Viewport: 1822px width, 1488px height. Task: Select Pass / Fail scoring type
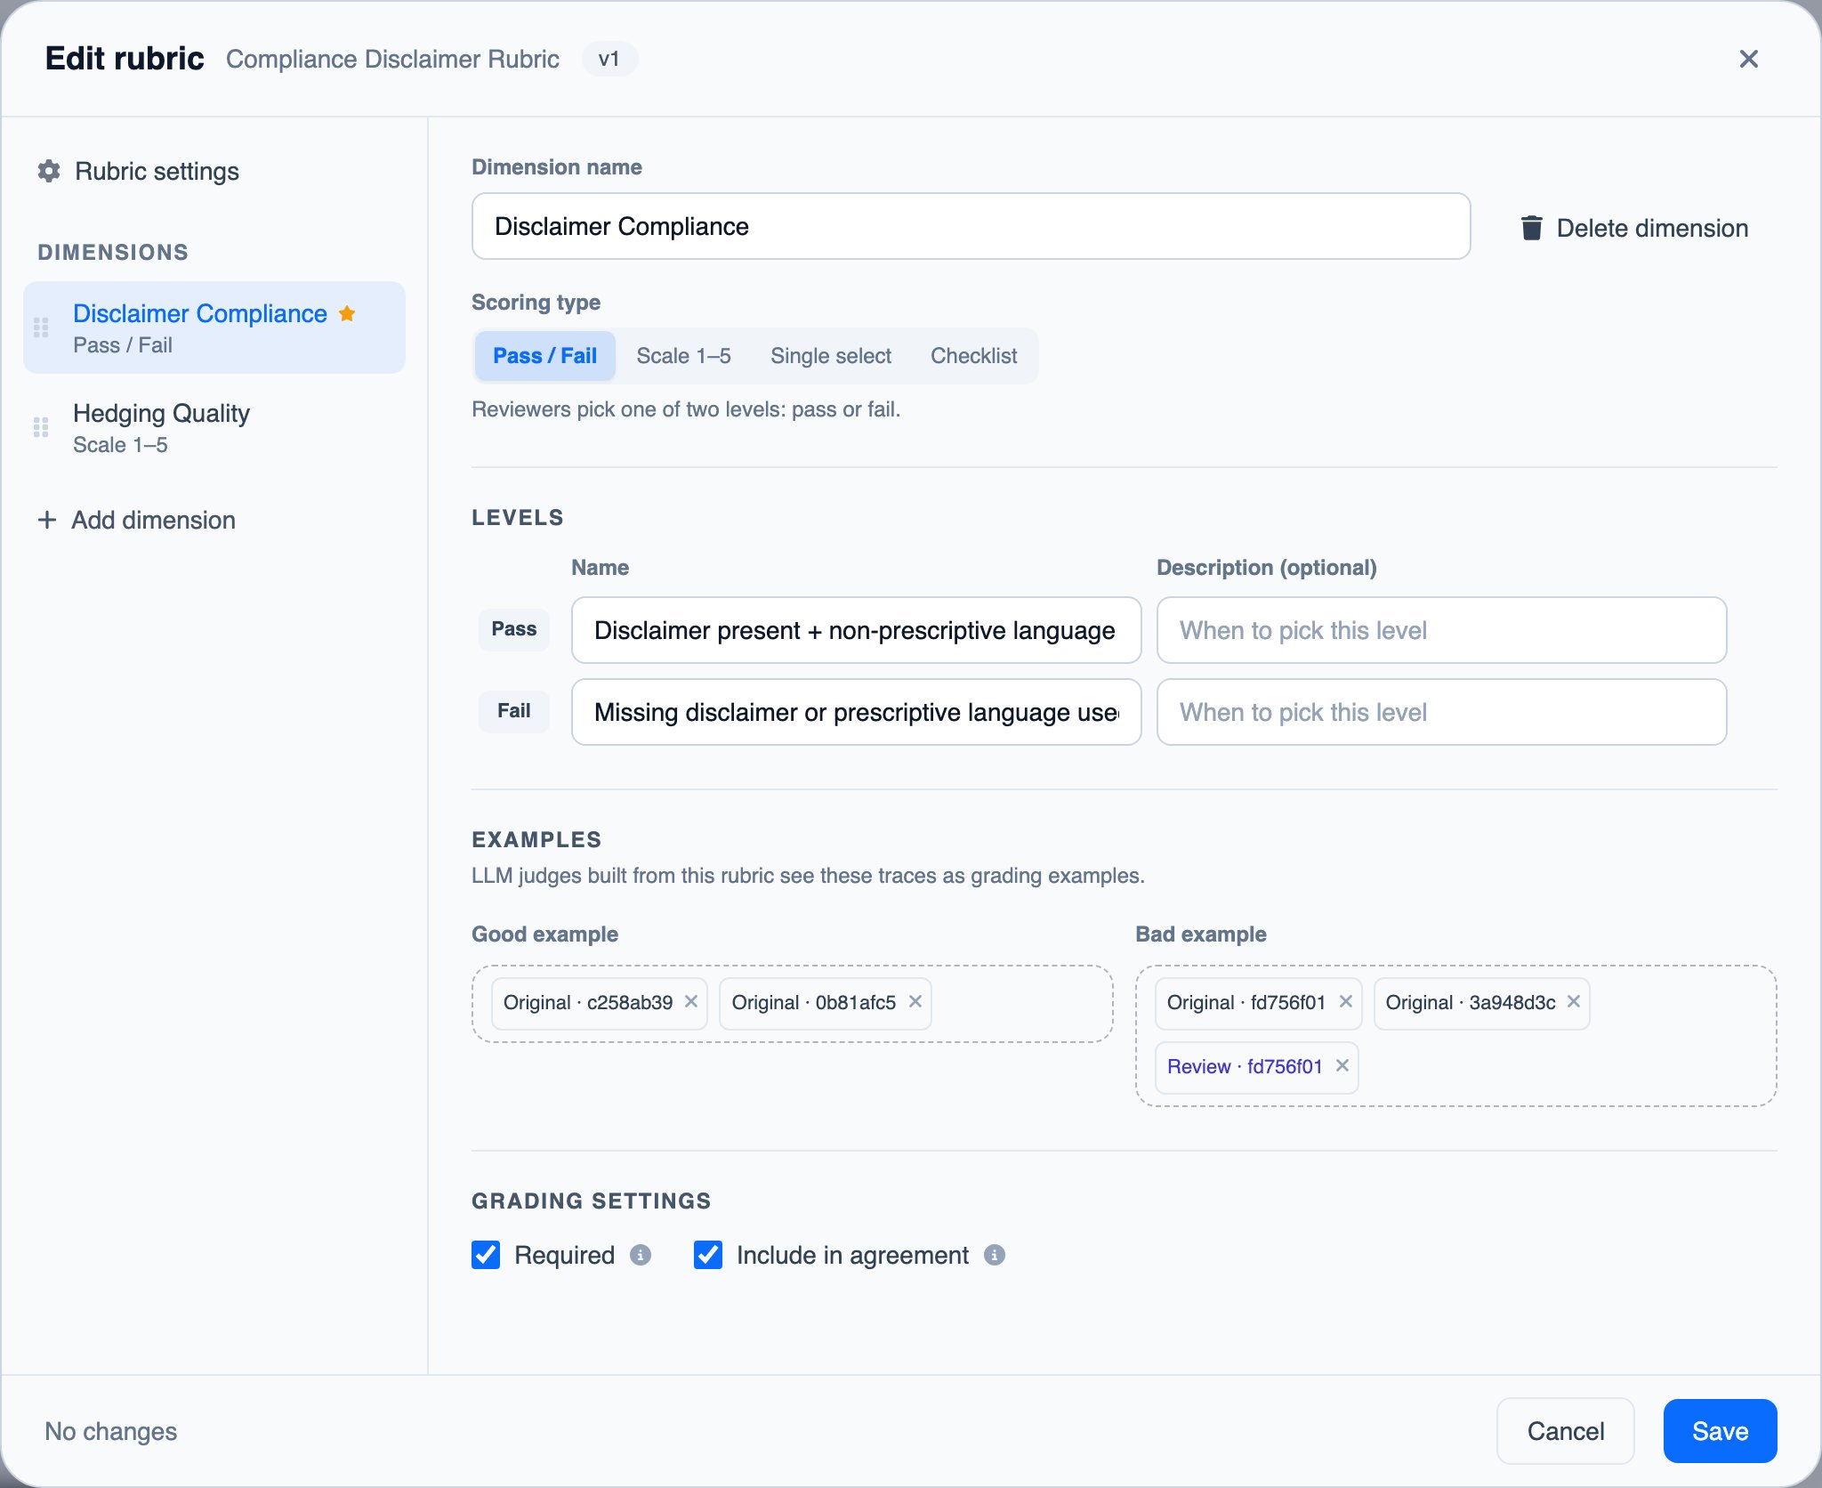(x=544, y=356)
